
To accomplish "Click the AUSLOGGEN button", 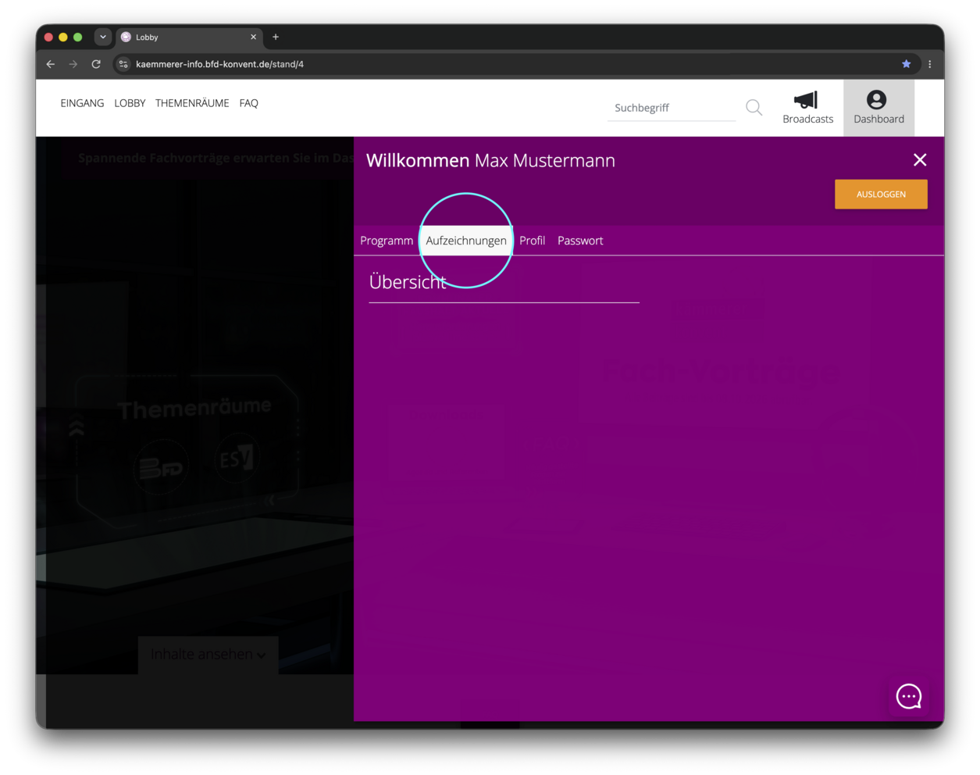I will (x=881, y=195).
